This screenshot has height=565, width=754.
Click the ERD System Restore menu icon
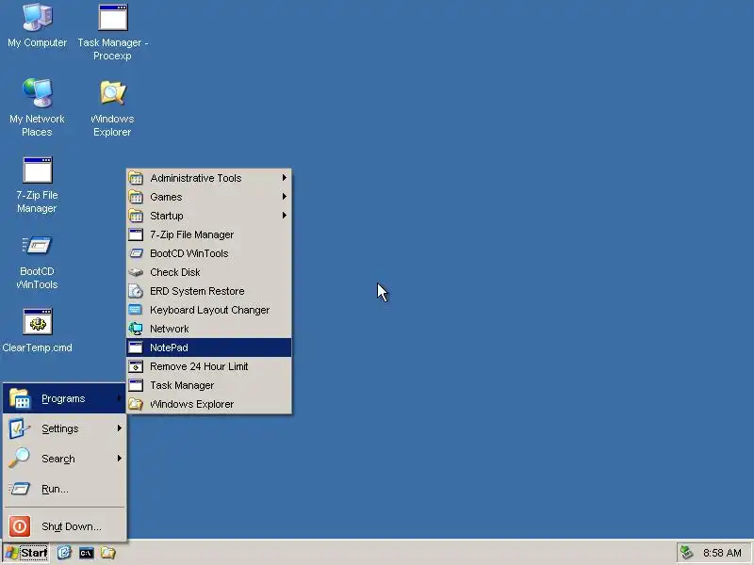coord(136,291)
